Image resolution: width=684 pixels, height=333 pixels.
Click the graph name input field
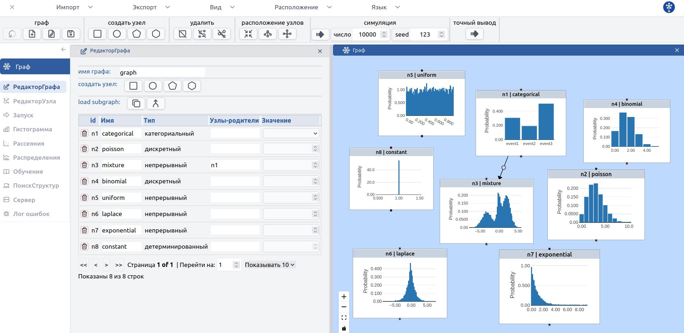point(162,72)
